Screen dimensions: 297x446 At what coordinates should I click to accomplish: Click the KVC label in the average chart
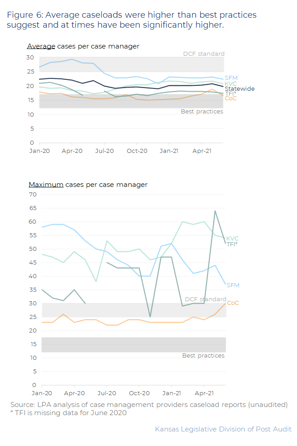point(231,84)
